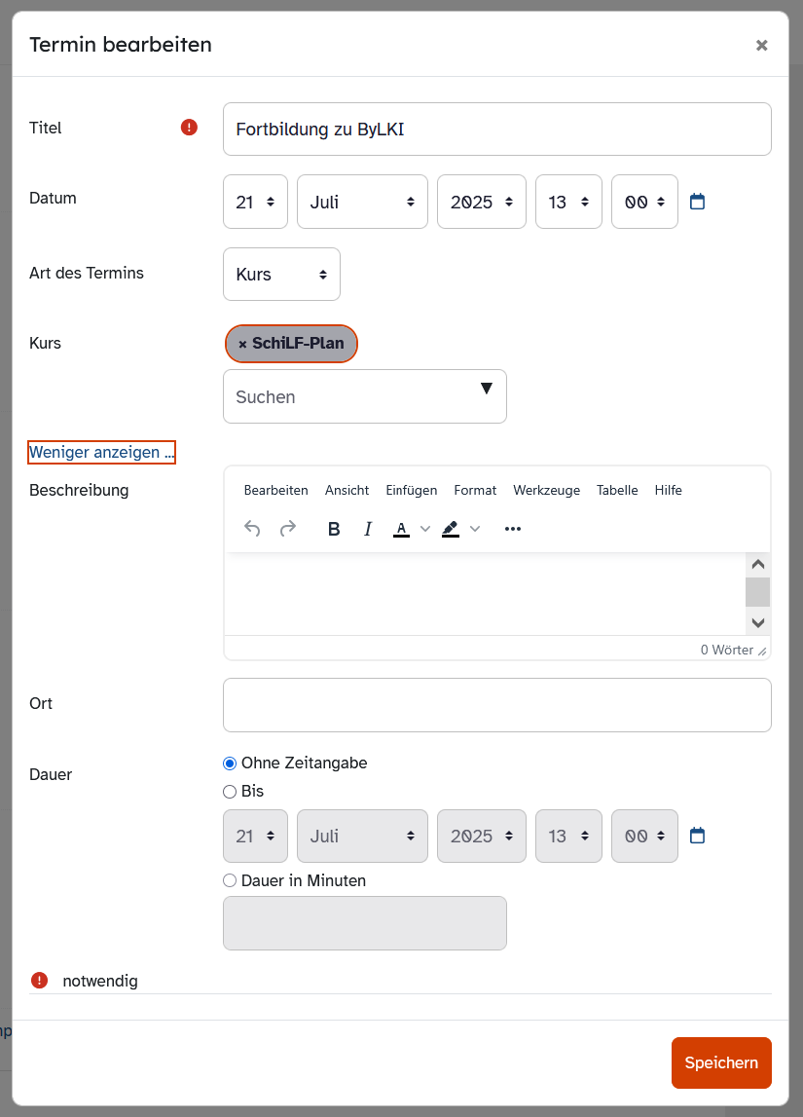Select the Bis radio option

pyautogui.click(x=230, y=792)
